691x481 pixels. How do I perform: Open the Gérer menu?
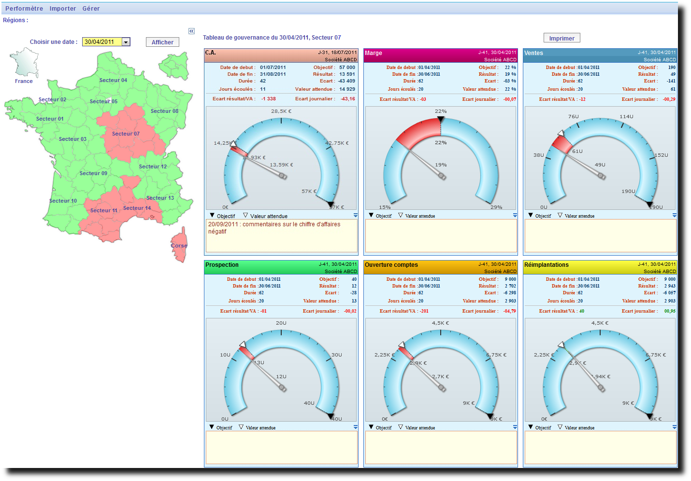(x=91, y=9)
